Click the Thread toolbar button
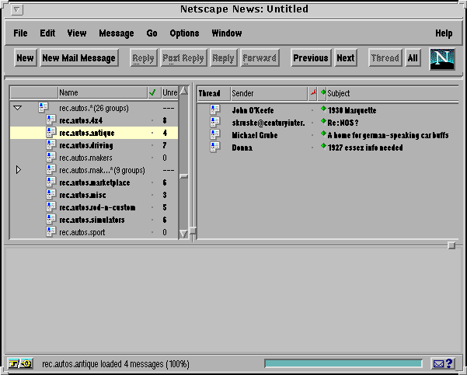This screenshot has width=467, height=375. [x=385, y=57]
